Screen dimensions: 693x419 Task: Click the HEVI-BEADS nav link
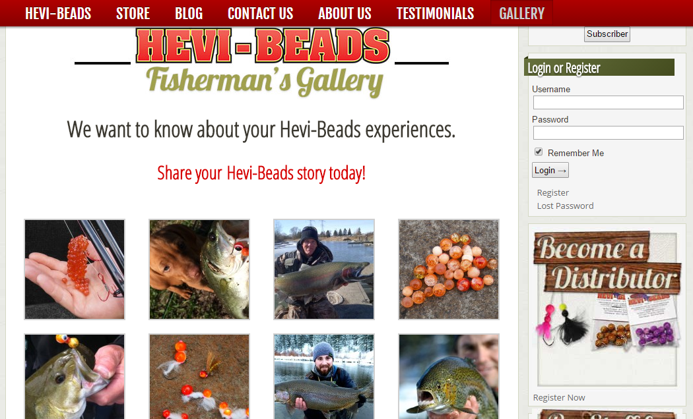[x=58, y=13]
